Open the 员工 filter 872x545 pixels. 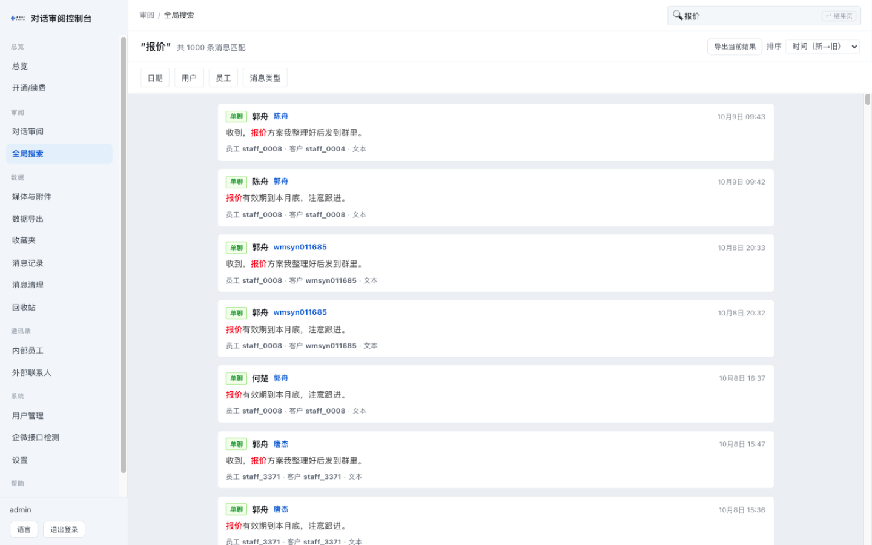click(223, 78)
